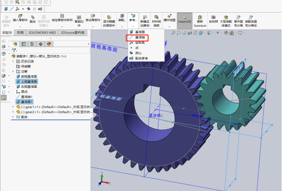Click the Apply Scene icon in view toolbar
The image size is (282, 191).
pos(231,33)
